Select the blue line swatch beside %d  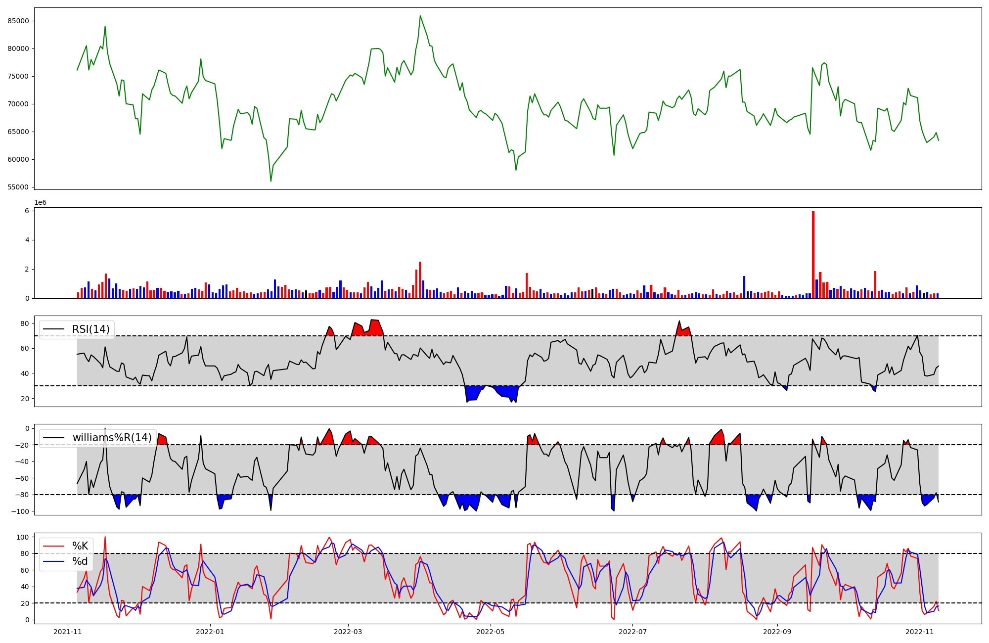coord(54,561)
